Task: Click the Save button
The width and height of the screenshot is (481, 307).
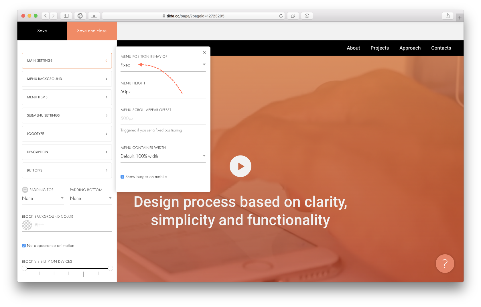Action: 42,31
